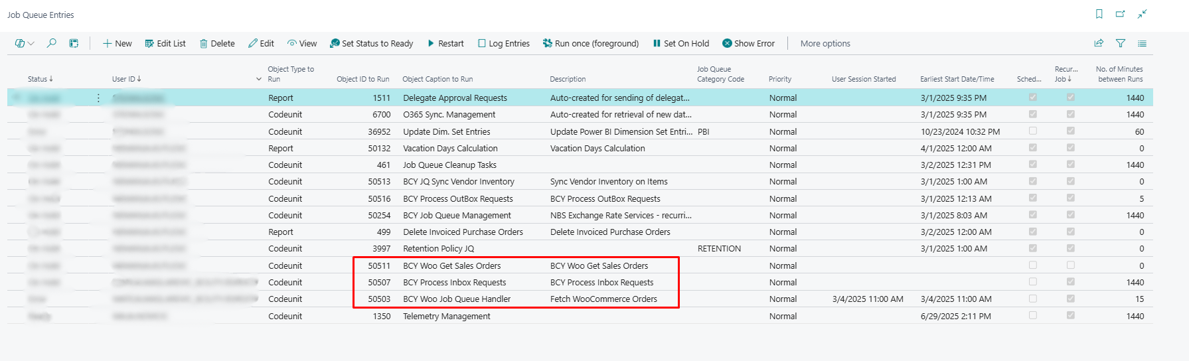
Task: Toggle Recurring Job checkbox on BCY Woo Job Queue Handler row
Action: [x=1070, y=299]
